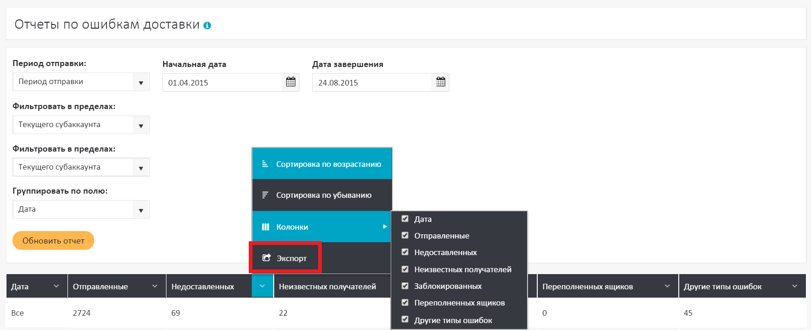Click the Начальная дата input field
This screenshot has height=330, width=811.
(222, 83)
